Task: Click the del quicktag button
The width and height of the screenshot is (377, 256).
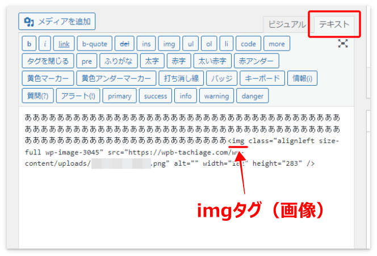Action: click(x=124, y=44)
